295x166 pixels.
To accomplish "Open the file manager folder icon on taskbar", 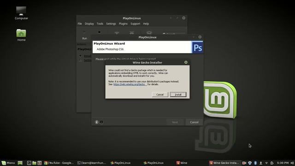I will click(x=34, y=163).
